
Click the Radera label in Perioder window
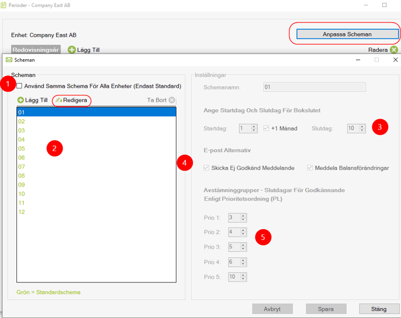(x=378, y=50)
